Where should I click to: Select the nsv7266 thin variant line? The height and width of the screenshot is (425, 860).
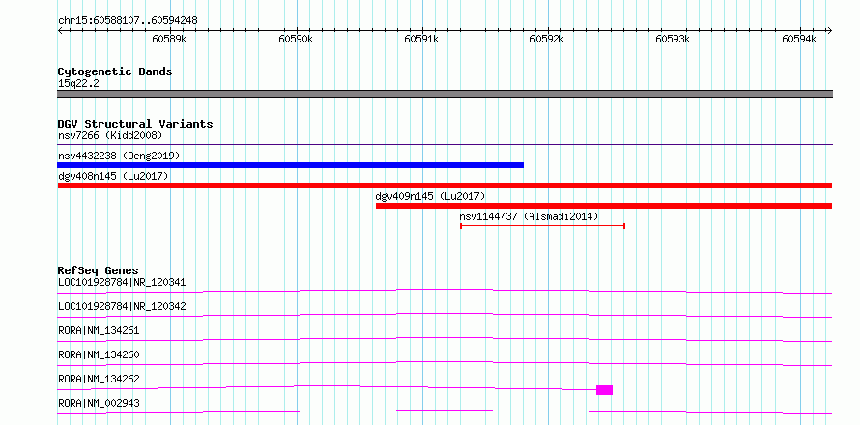point(444,145)
